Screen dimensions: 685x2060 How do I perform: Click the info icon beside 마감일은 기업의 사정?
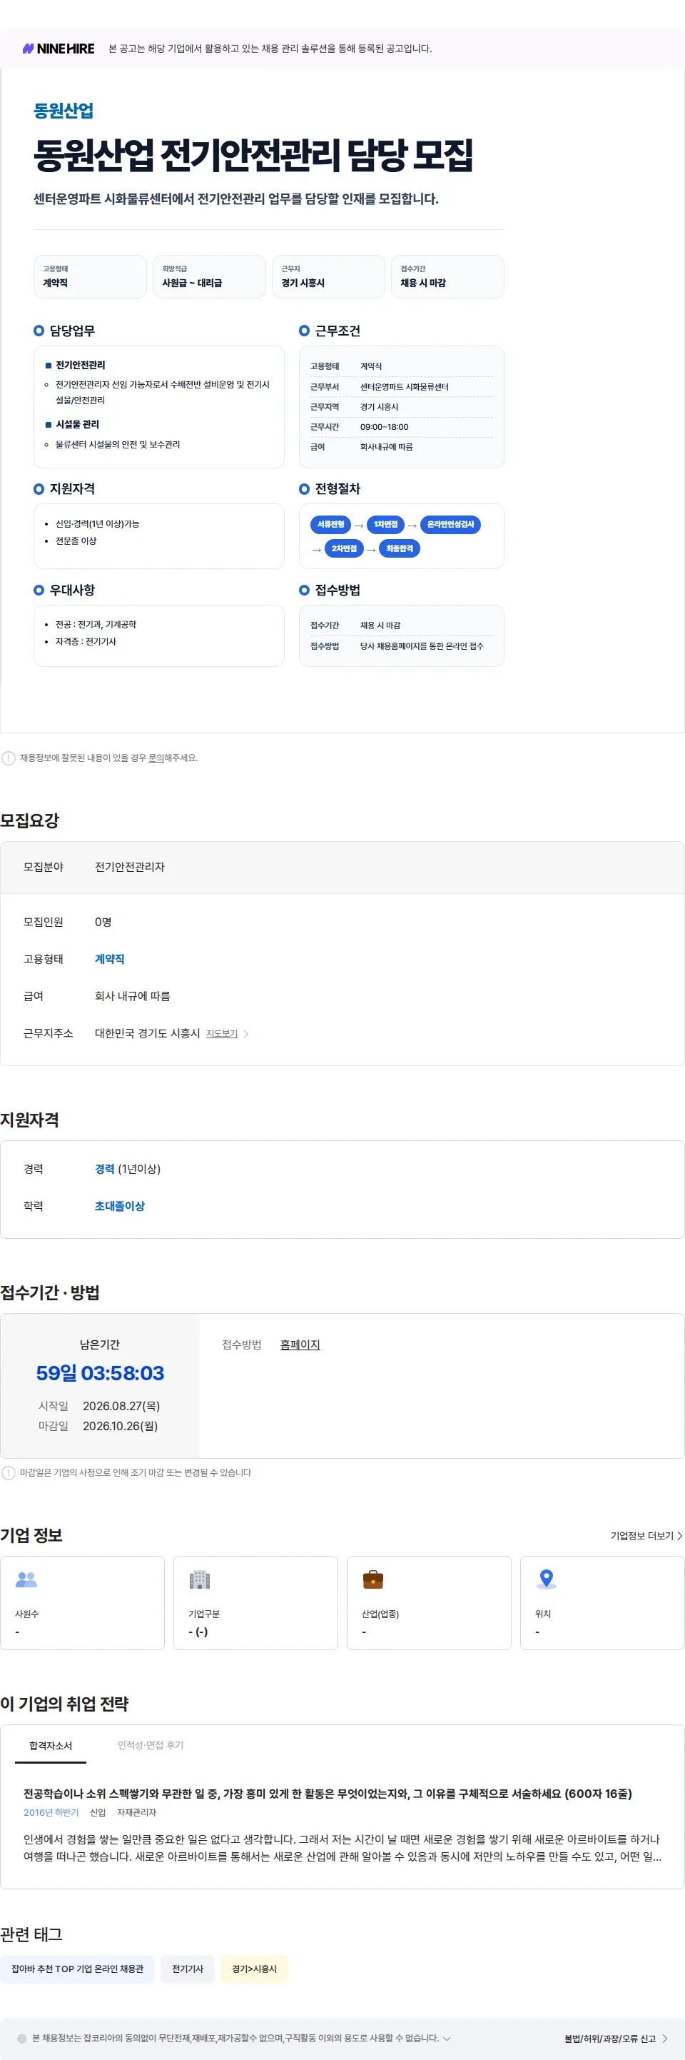pos(9,1472)
